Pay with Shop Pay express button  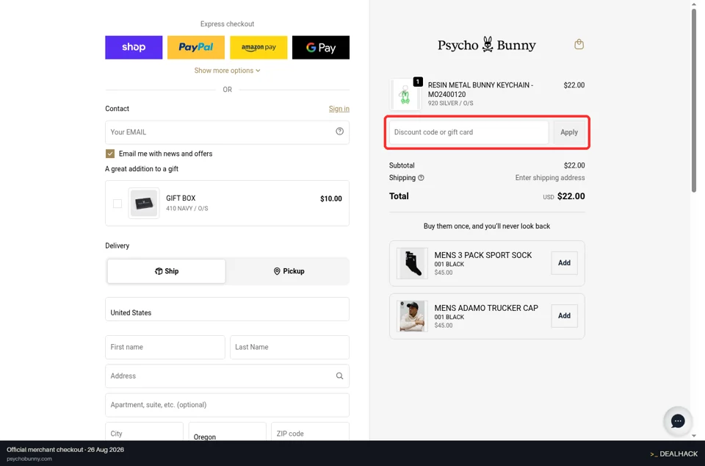pyautogui.click(x=134, y=47)
